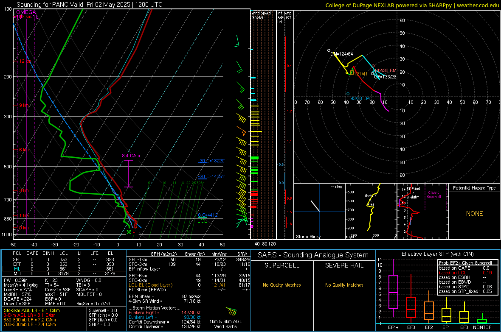Viewport: 501px width, 332px height.
Task: Click the 'SHIP = 0.0' value
Action: pos(99,324)
